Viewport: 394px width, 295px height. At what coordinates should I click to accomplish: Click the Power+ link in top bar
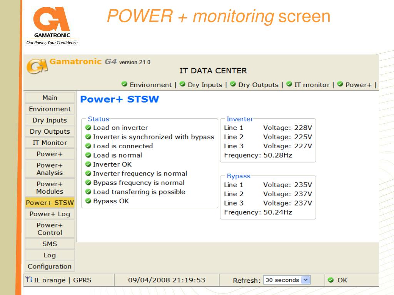pos(358,85)
